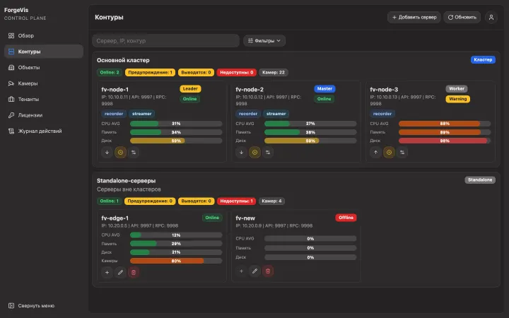
Task: Click Добавить сервер button
Action: (414, 17)
